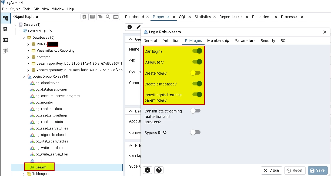331x176 pixels.
Task: Open the Edit menu
Action: (x=36, y=9)
